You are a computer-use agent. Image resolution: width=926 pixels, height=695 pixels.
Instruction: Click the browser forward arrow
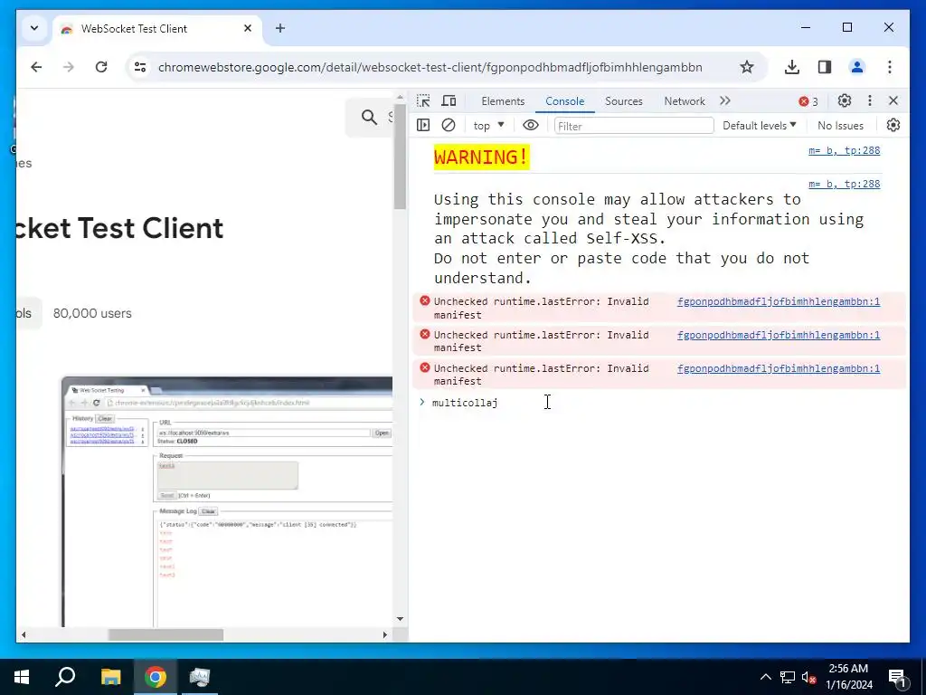pos(69,67)
